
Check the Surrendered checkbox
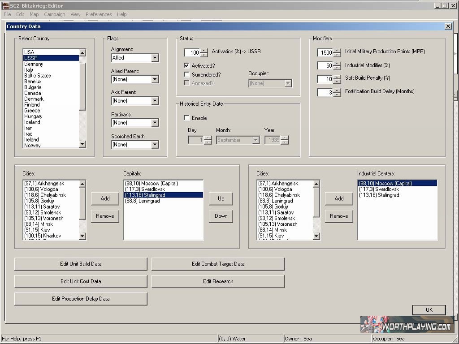pyautogui.click(x=187, y=74)
